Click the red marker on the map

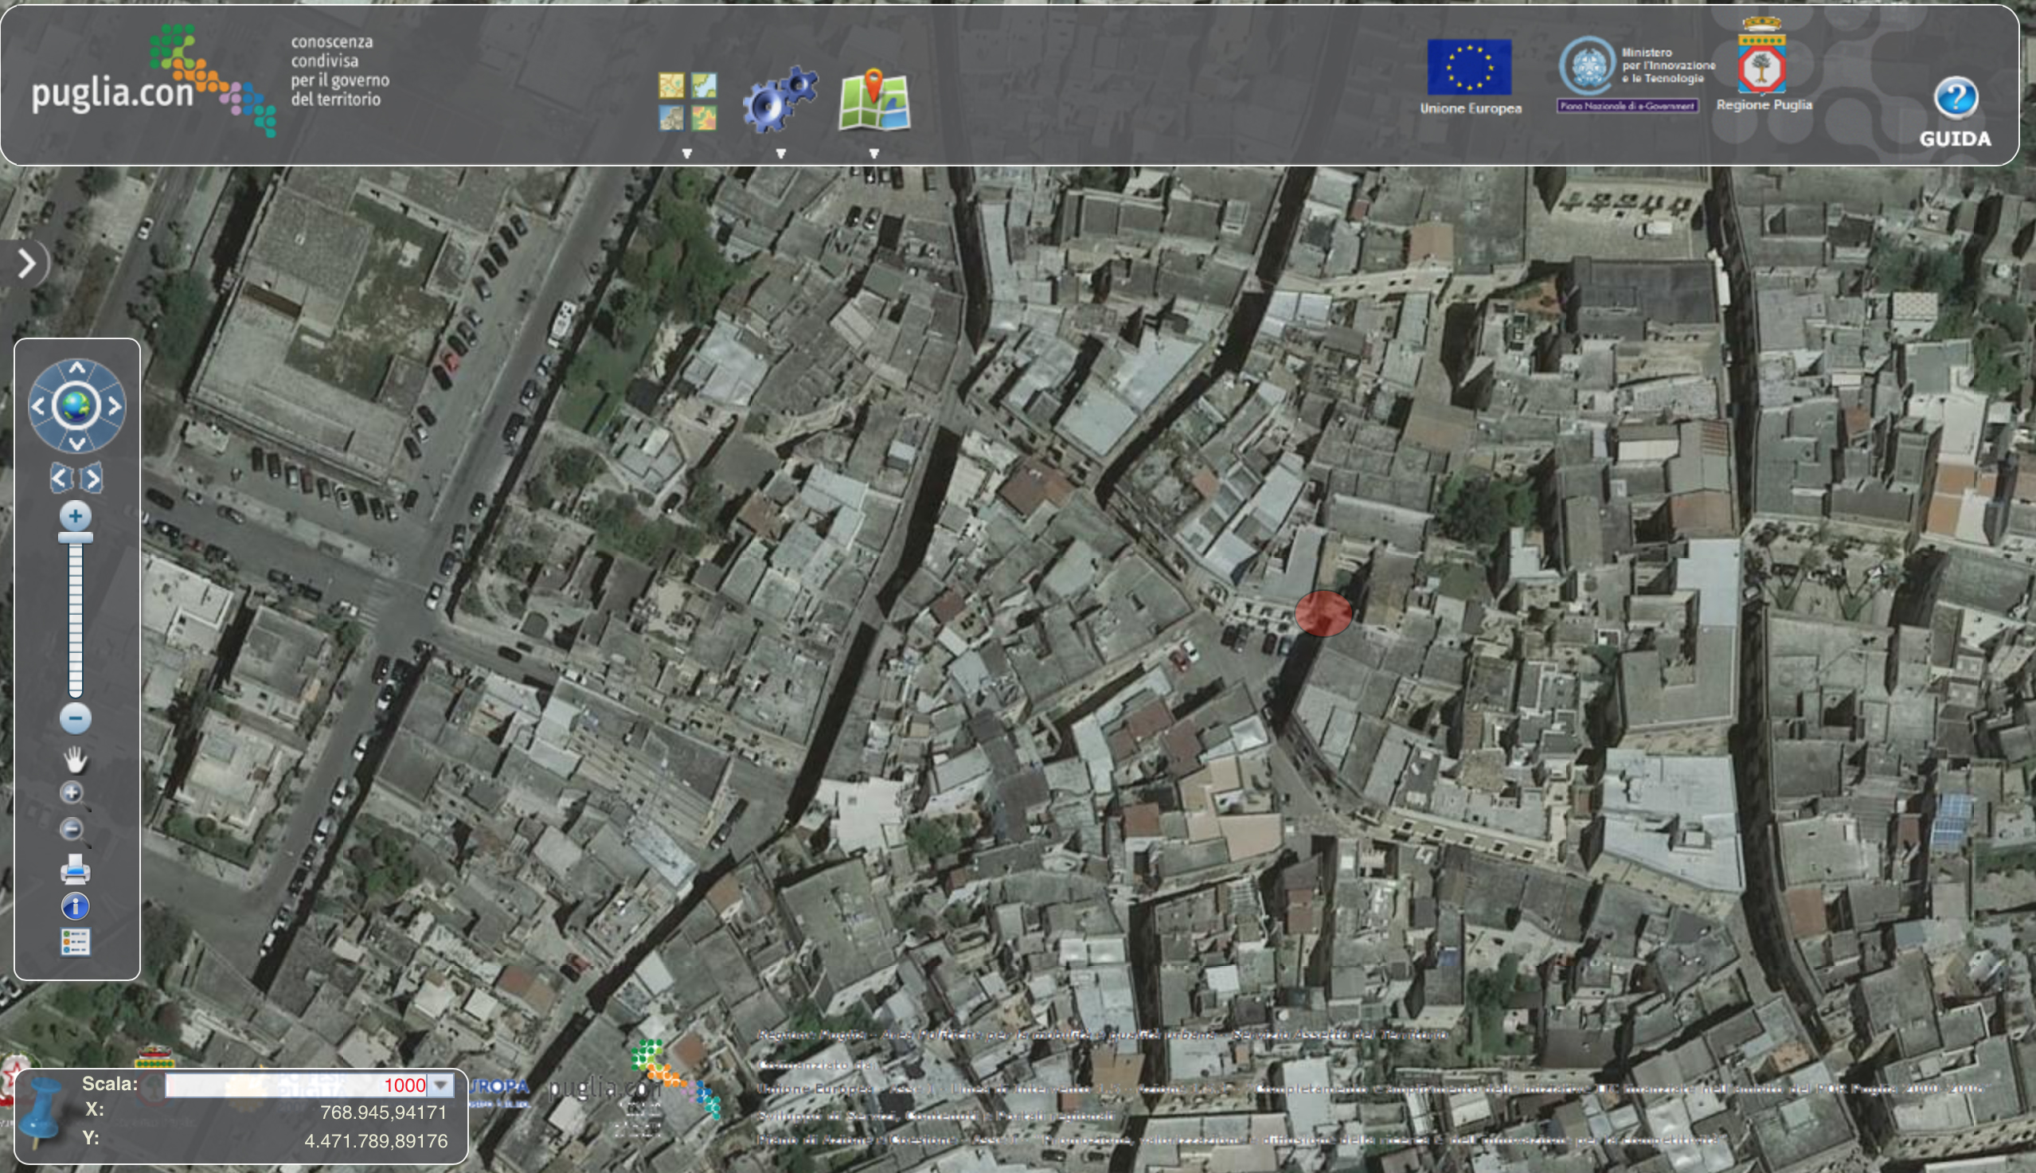(1323, 613)
